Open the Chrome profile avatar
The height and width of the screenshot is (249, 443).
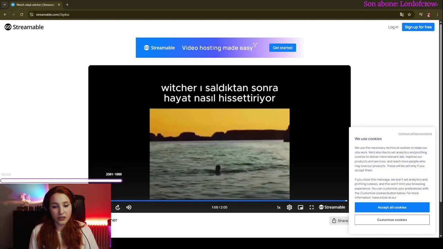429,15
